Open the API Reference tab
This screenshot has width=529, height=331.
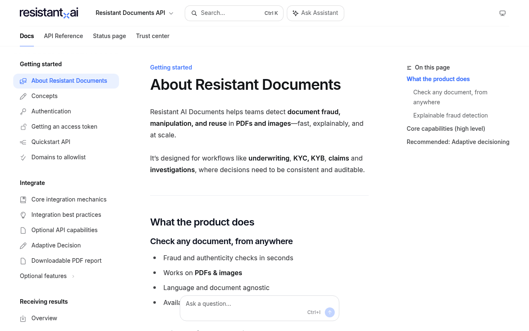(x=63, y=36)
